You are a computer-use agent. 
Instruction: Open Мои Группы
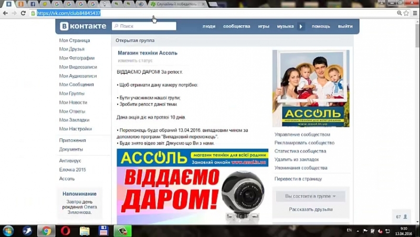pyautogui.click(x=72, y=94)
